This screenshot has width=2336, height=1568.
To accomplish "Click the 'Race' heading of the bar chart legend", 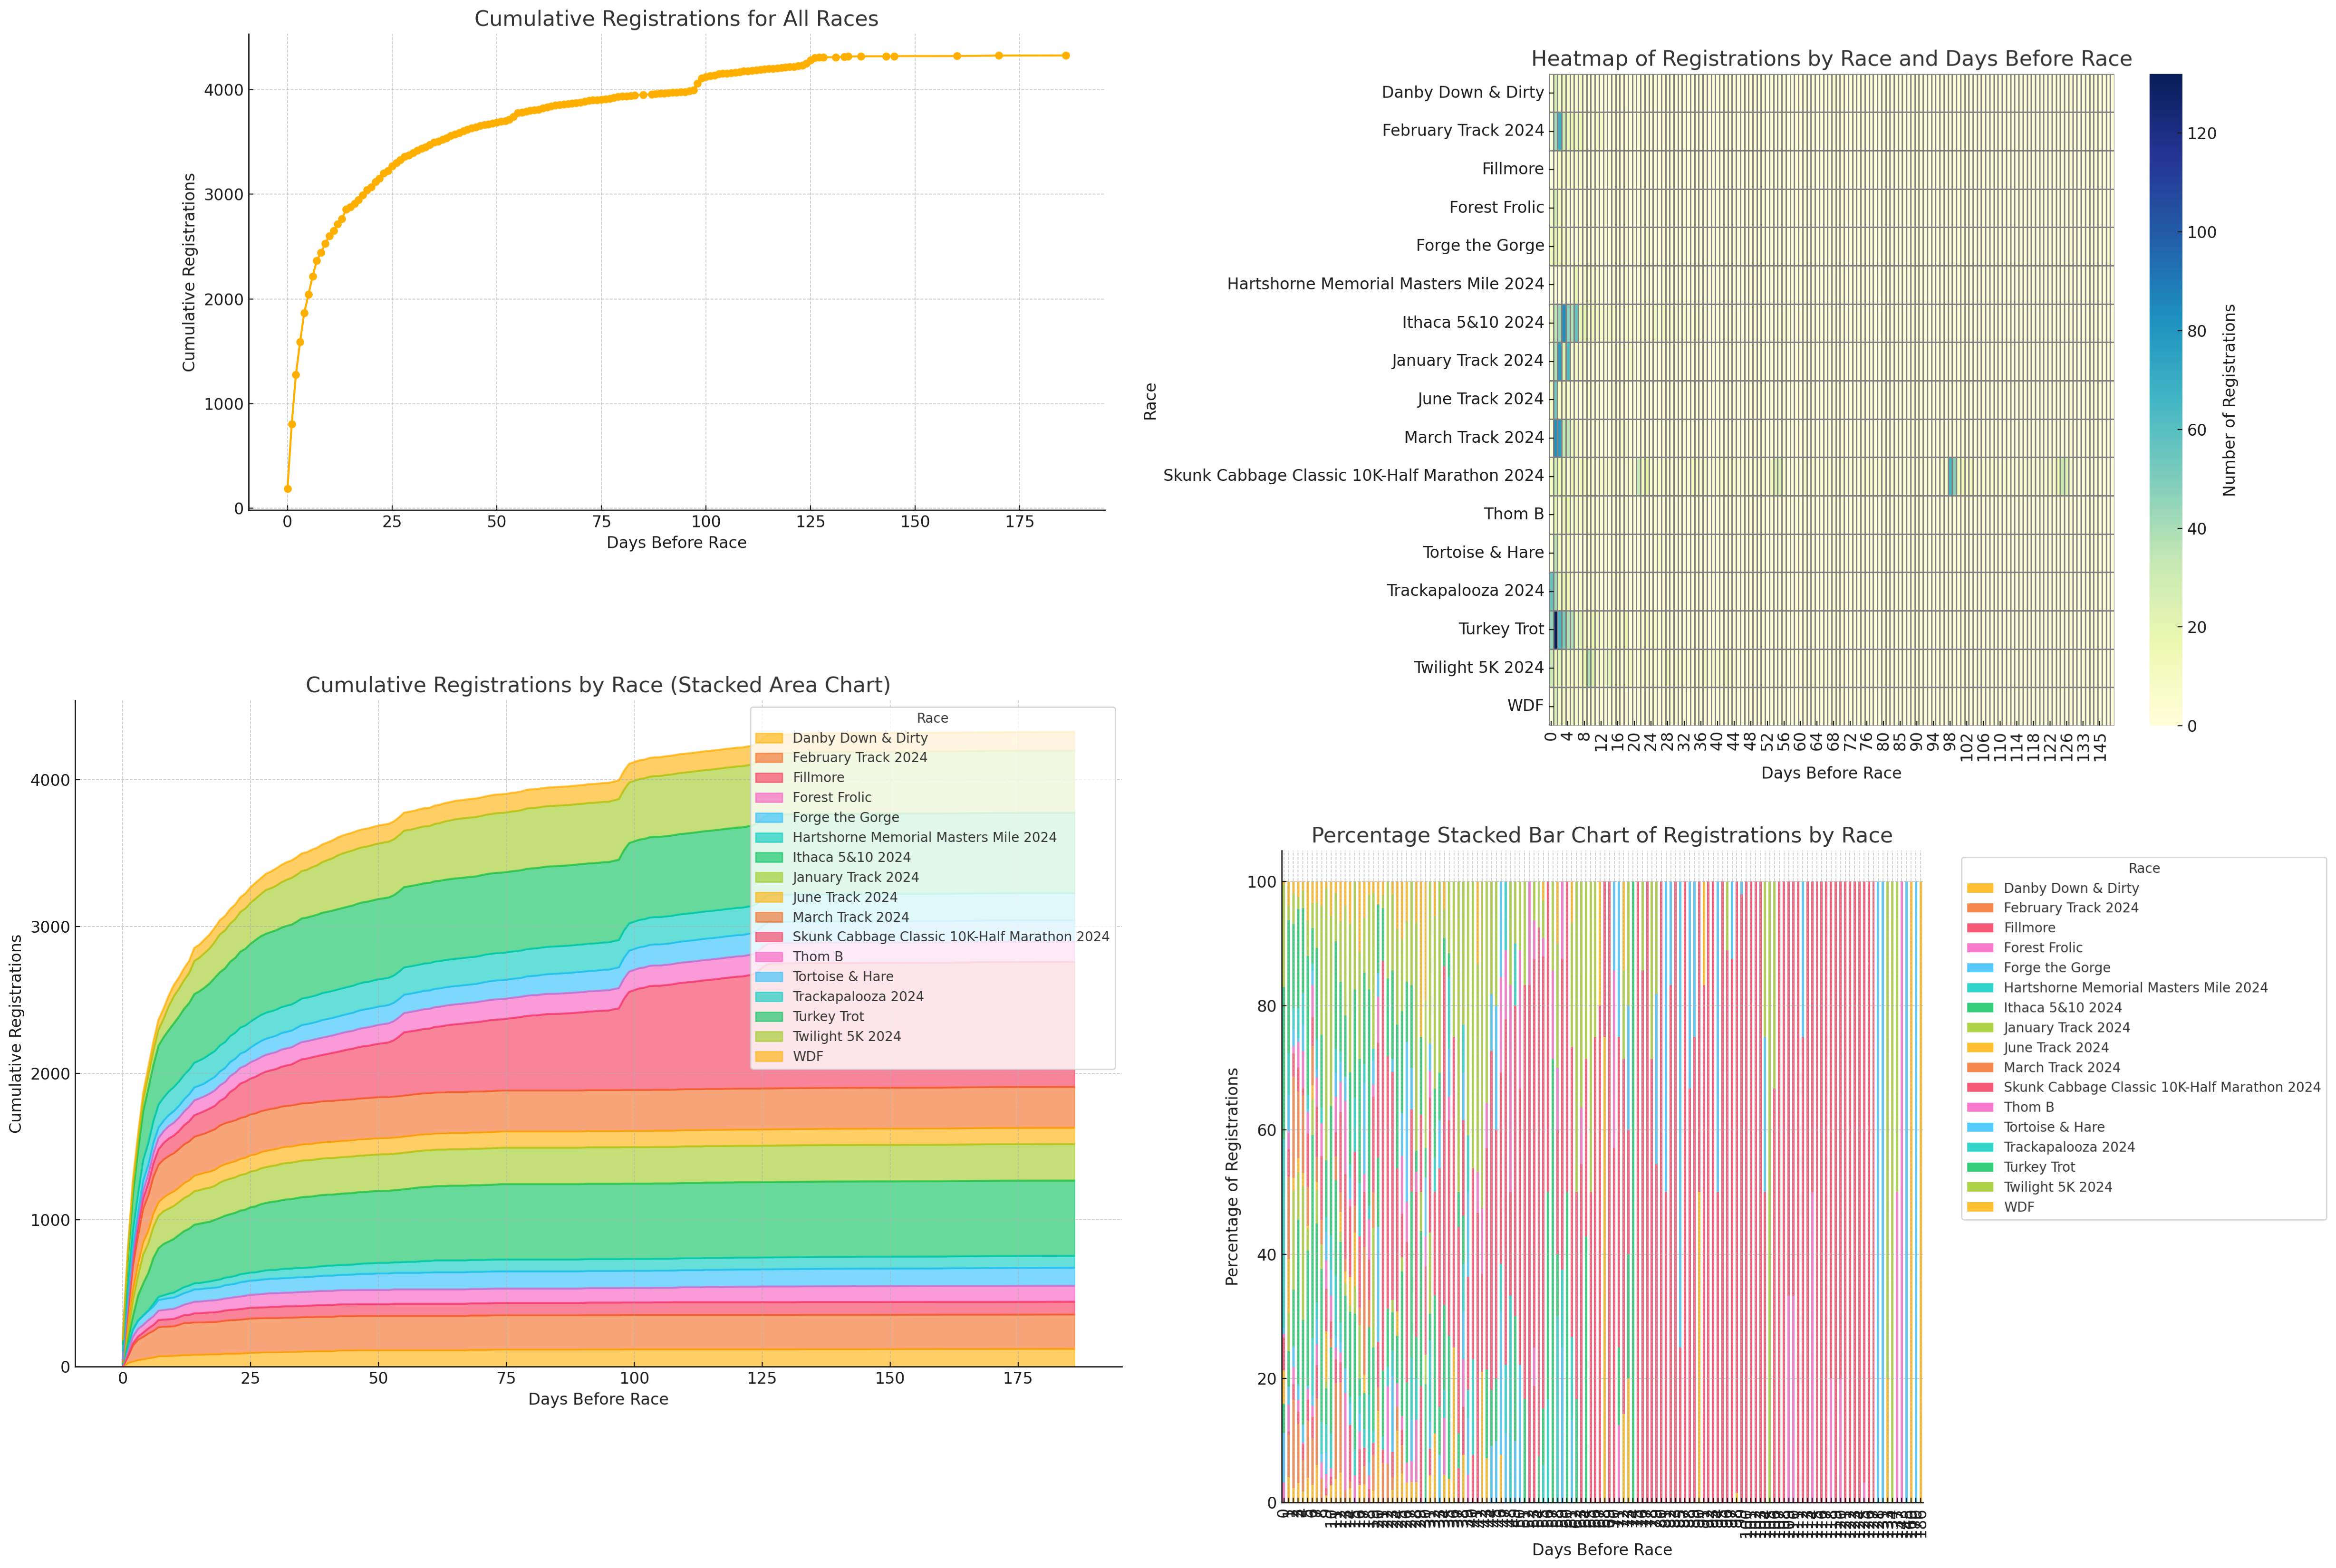I will pos(2144,868).
